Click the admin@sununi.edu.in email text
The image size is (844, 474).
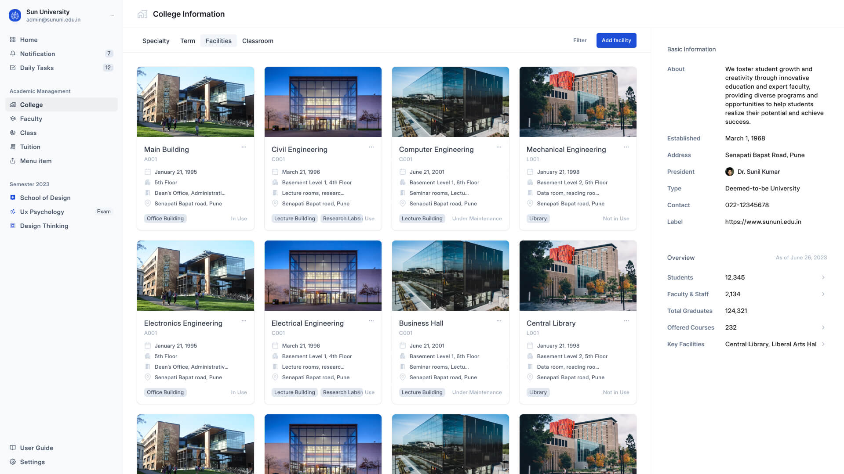(53, 20)
